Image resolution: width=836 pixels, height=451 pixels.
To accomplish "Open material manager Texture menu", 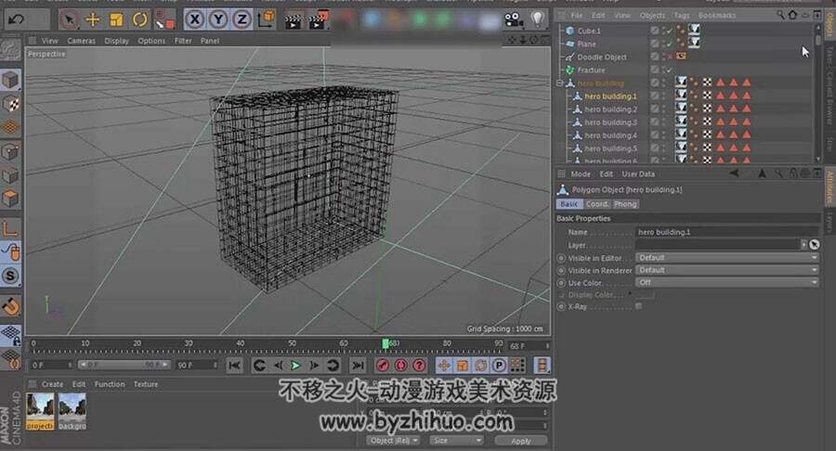I will click(146, 384).
